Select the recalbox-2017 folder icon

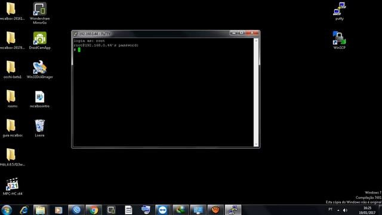click(x=12, y=41)
